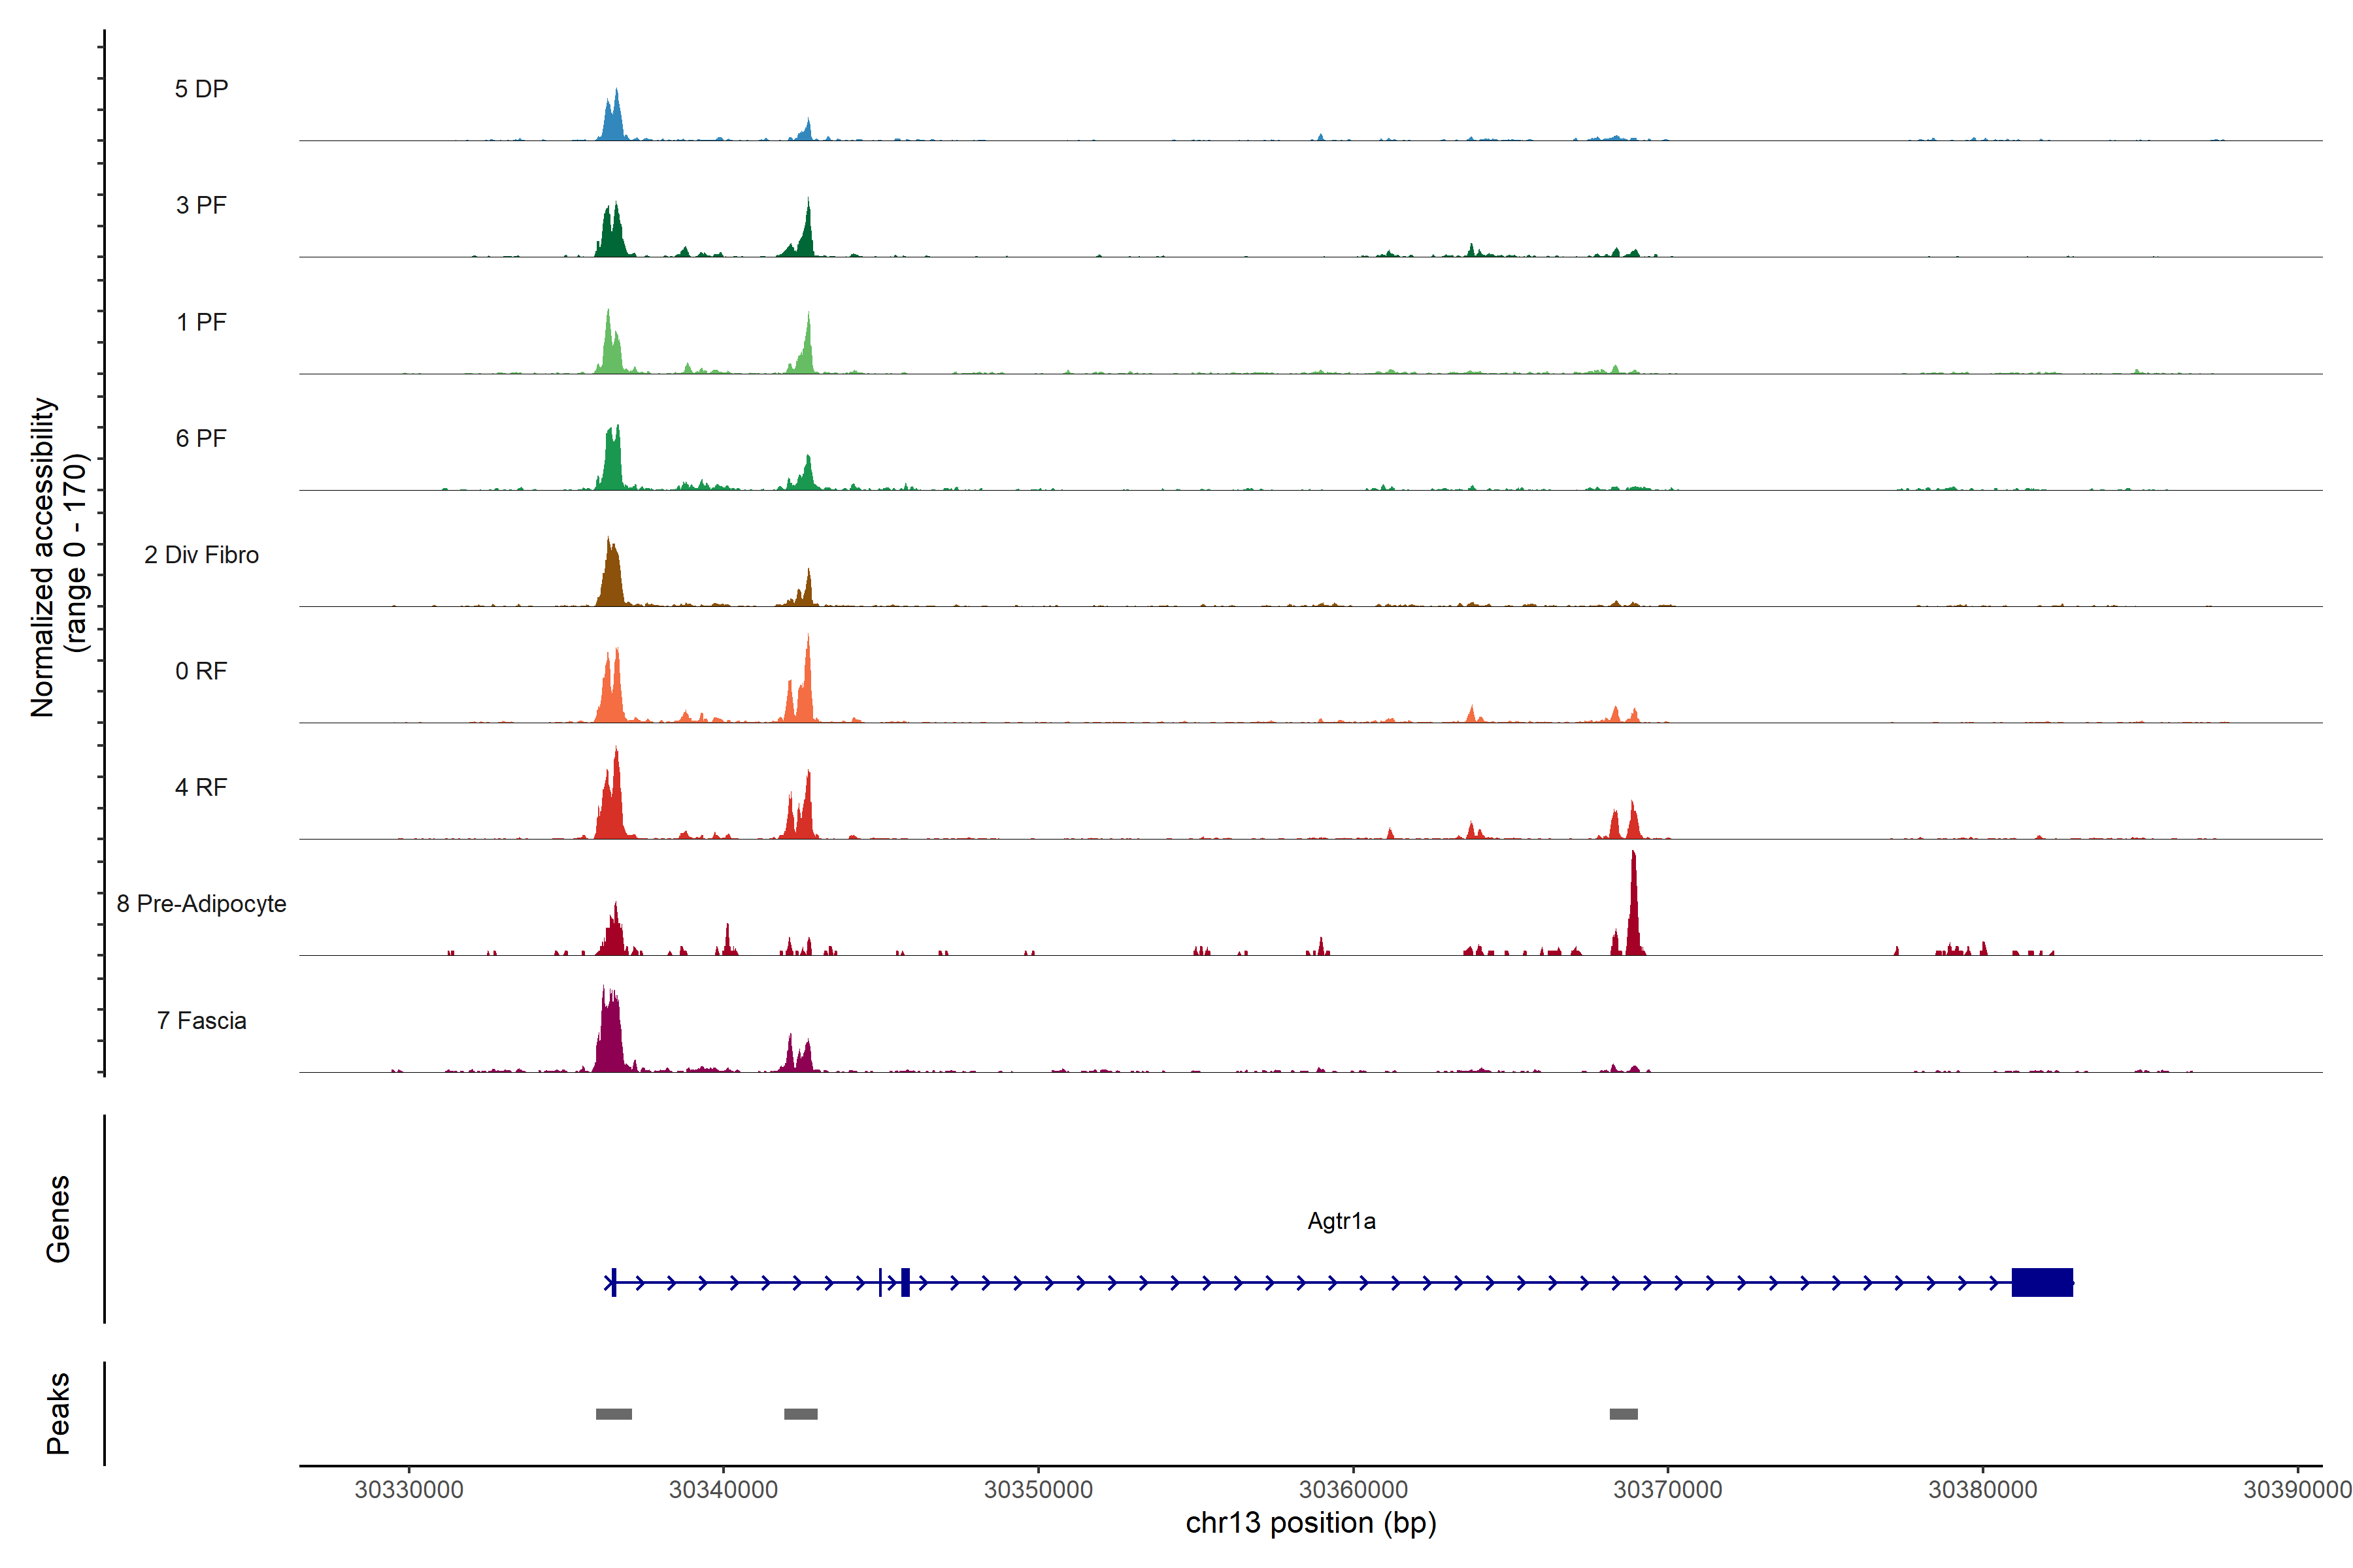Click the large Agtr1a 3' exon block

coord(2042,1282)
